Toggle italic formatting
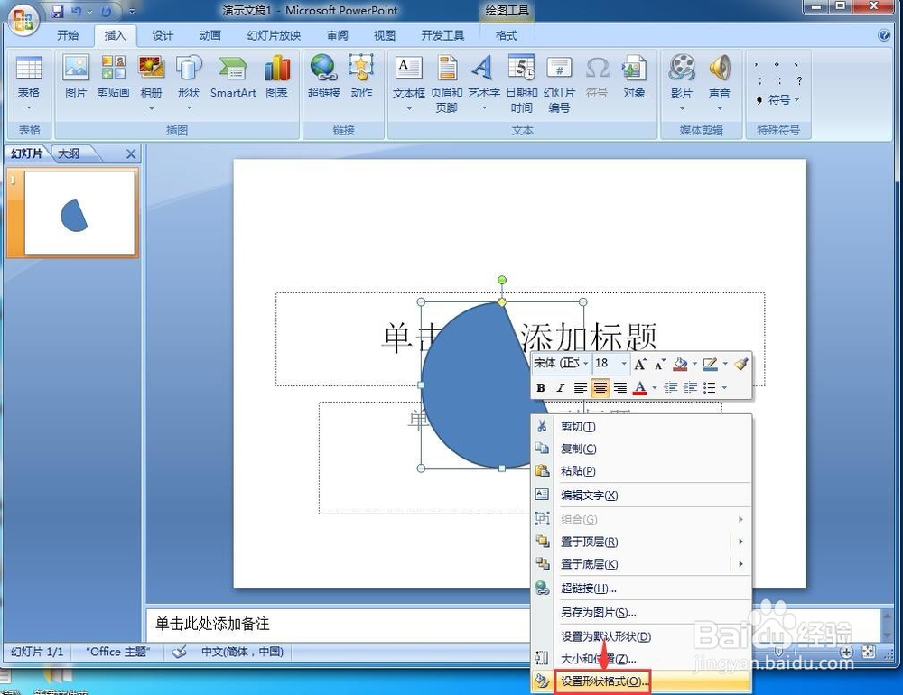The image size is (903, 695). point(560,387)
